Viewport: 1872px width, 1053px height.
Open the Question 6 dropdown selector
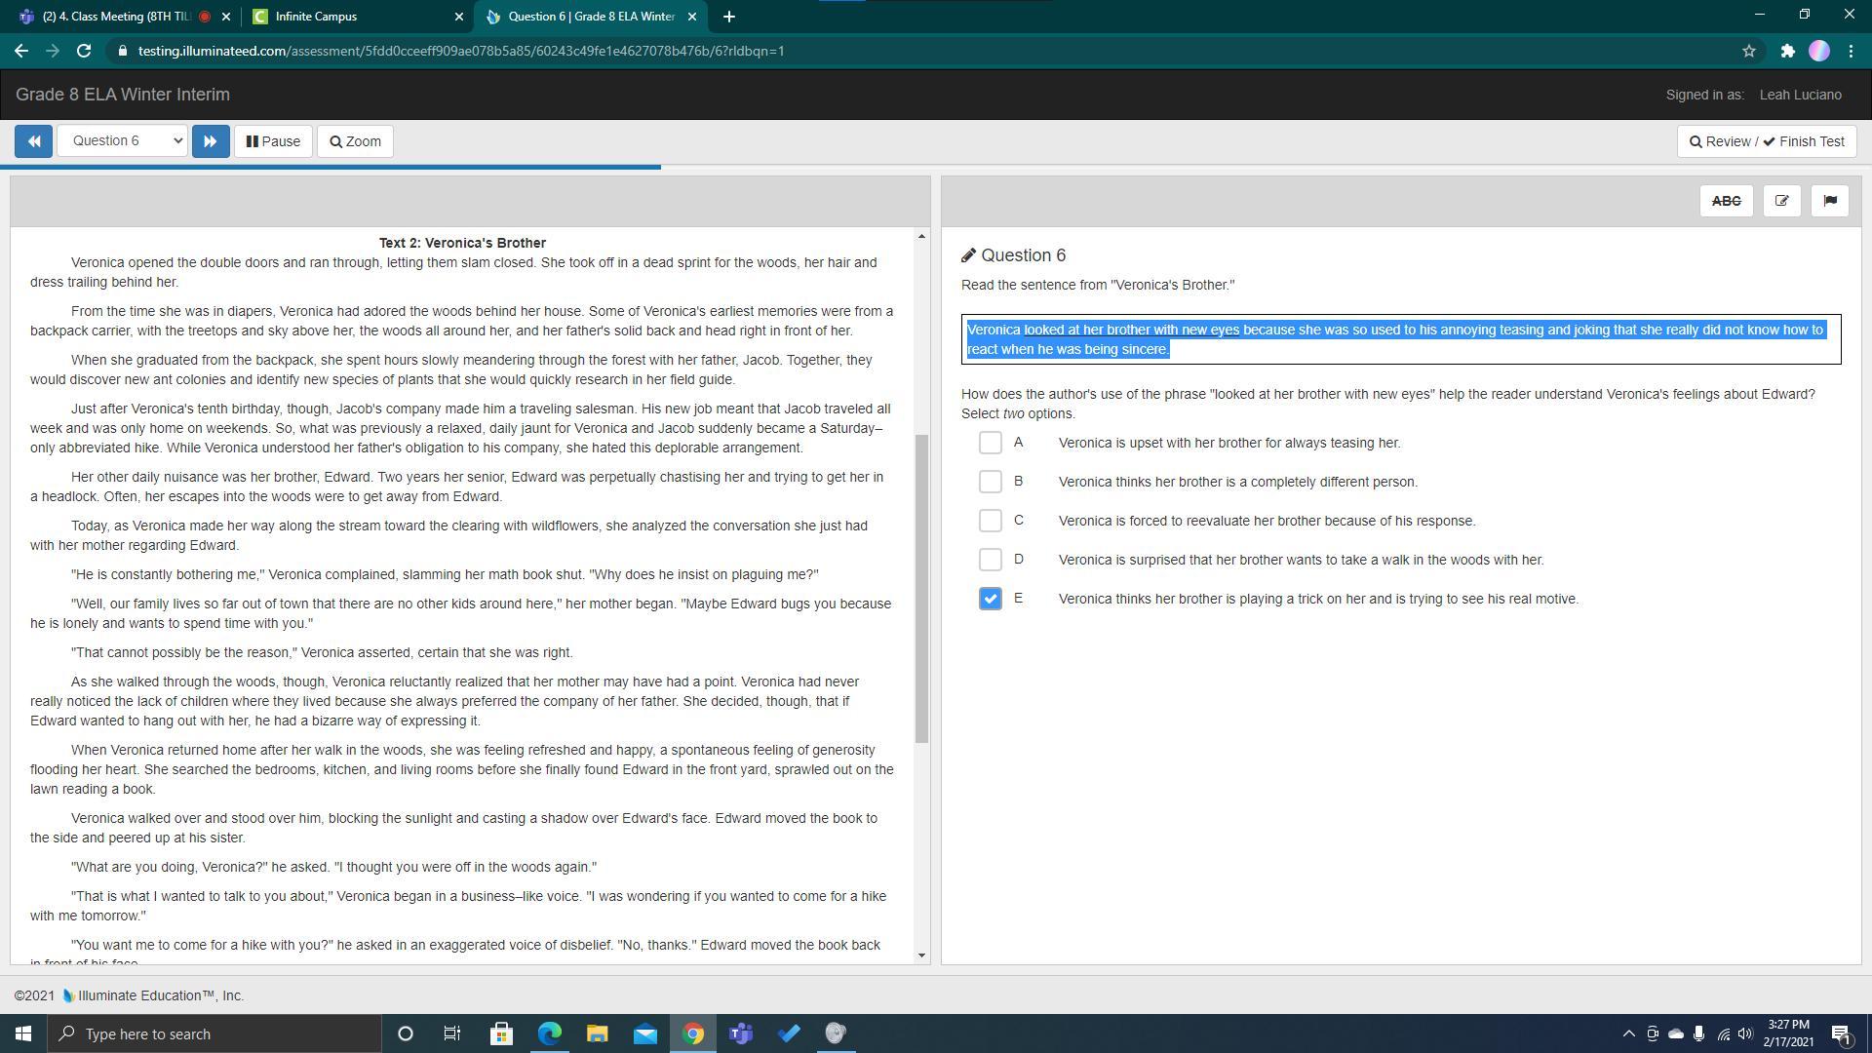(x=123, y=141)
